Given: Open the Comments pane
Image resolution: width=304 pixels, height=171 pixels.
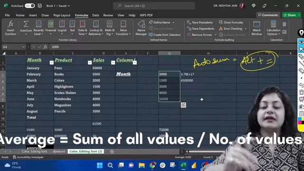Looking at the screenshot, I should [268, 15].
